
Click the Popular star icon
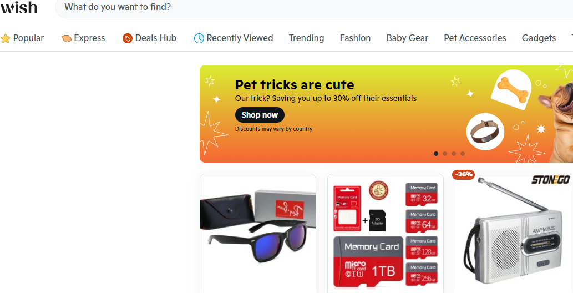[x=6, y=38]
